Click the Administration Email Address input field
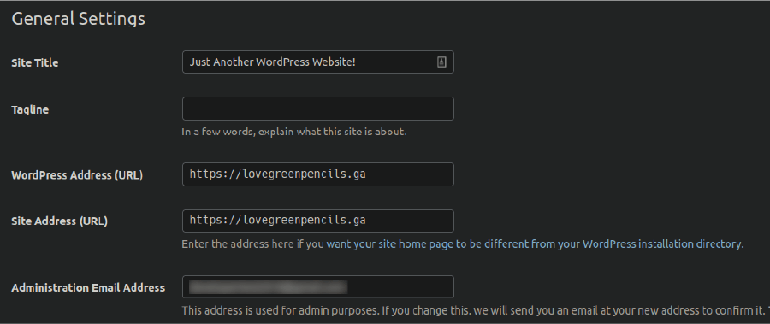This screenshot has height=324, width=770. [x=317, y=286]
